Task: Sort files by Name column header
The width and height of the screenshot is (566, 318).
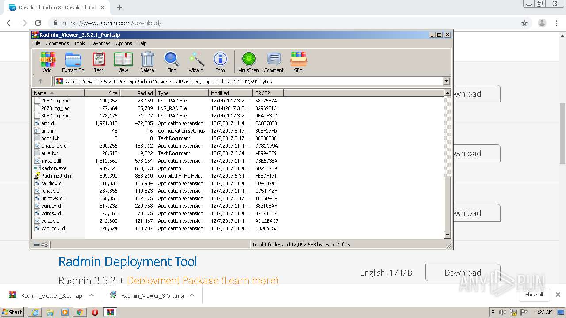Action: pyautogui.click(x=58, y=93)
